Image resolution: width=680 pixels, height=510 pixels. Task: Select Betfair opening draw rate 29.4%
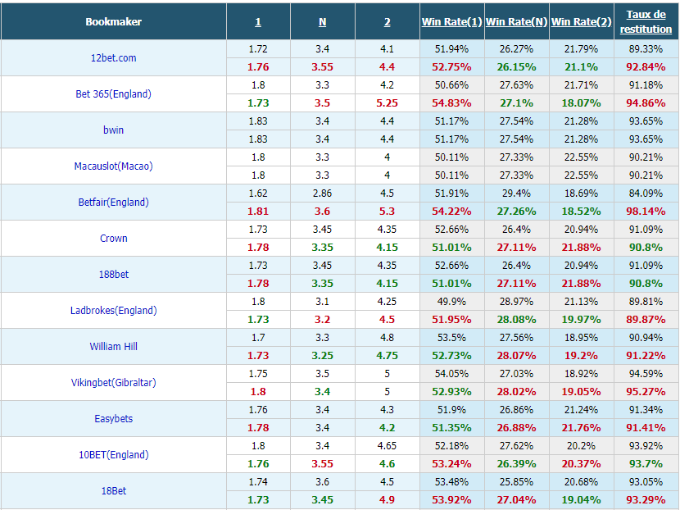516,194
